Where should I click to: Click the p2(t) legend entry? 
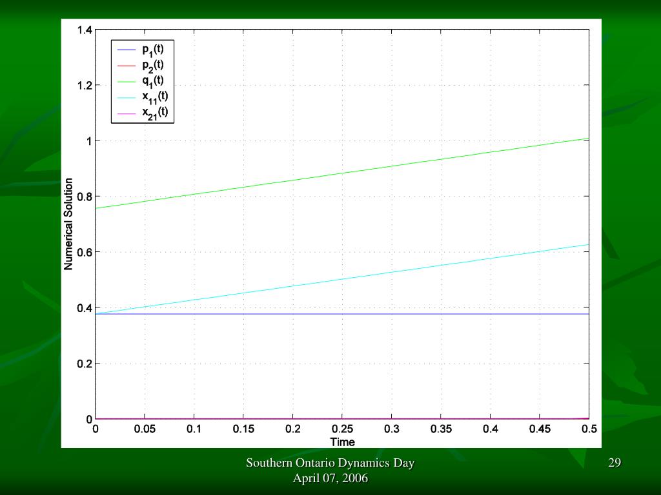point(140,66)
